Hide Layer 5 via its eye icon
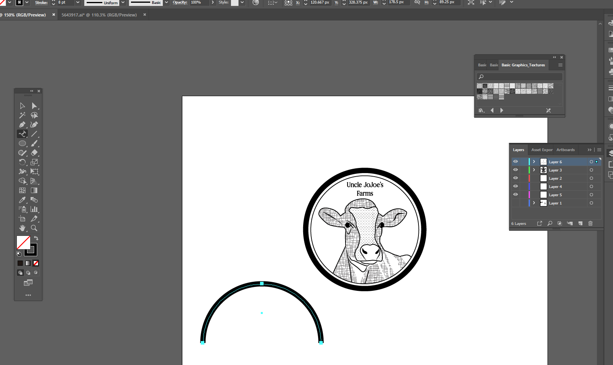Viewport: 613px width, 365px height. pos(515,195)
